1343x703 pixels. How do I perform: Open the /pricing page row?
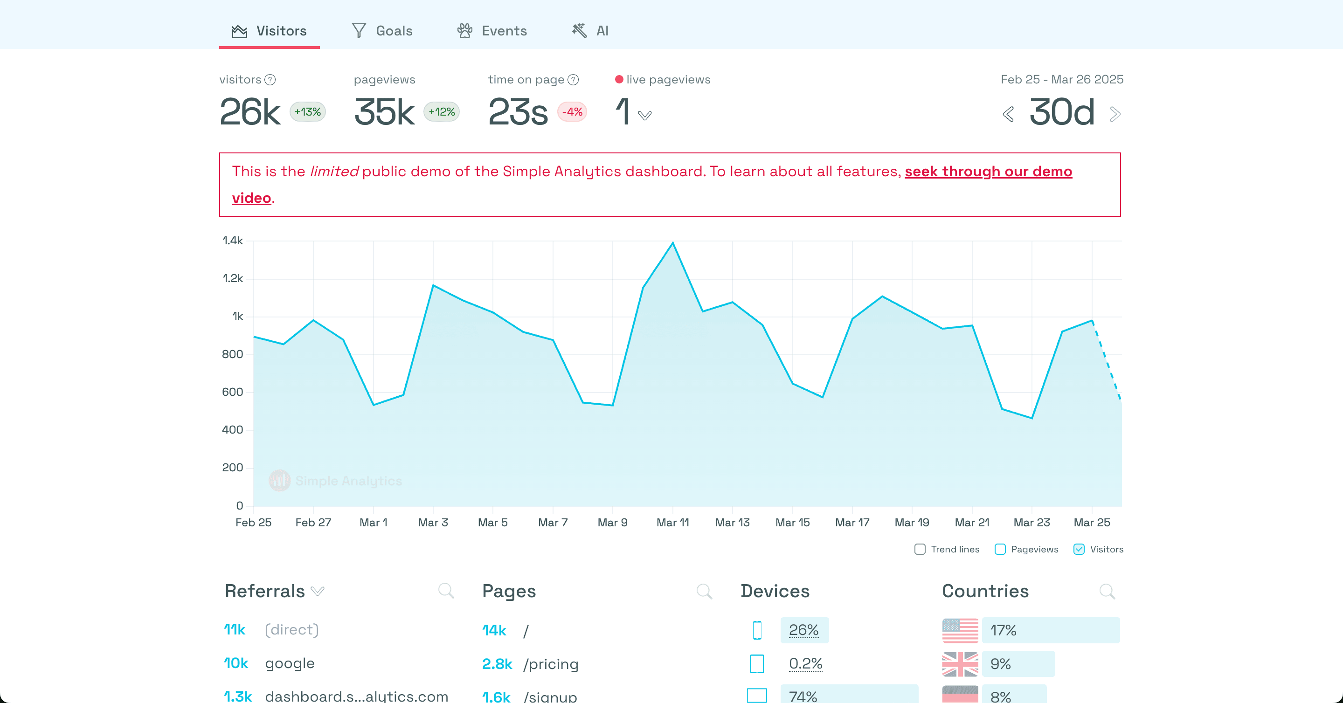pyautogui.click(x=597, y=663)
